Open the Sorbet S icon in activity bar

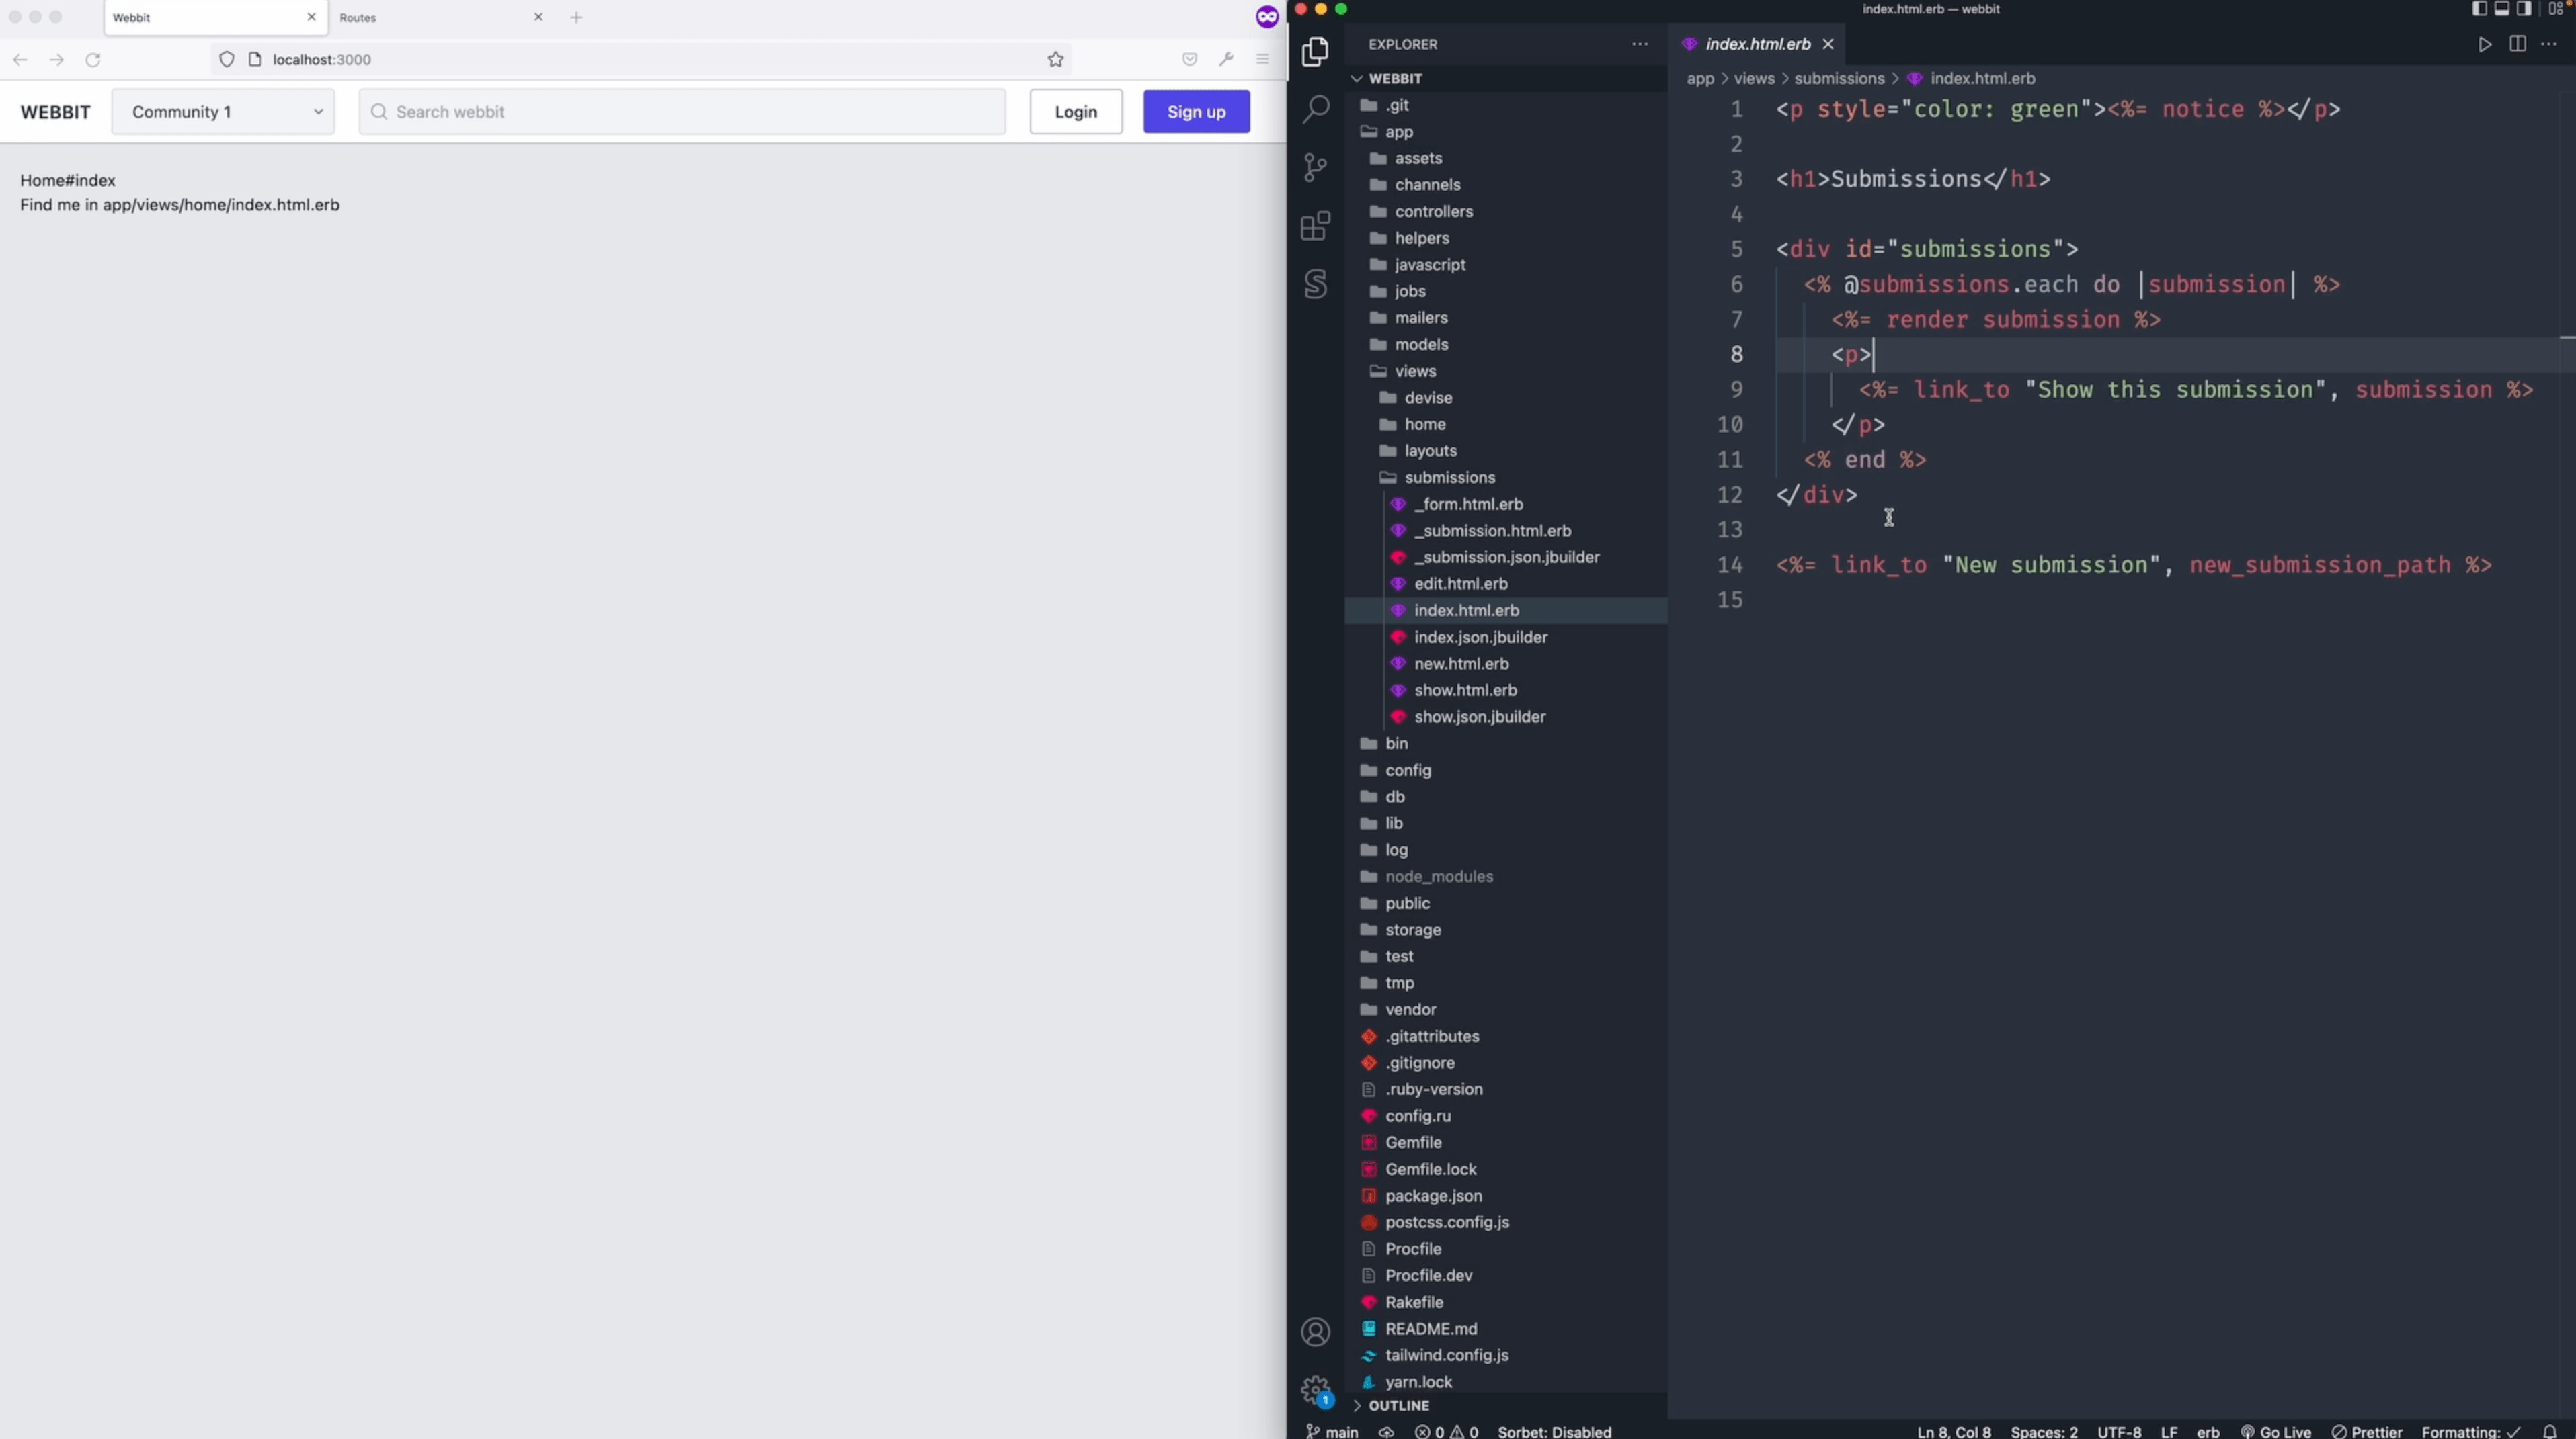(1315, 284)
